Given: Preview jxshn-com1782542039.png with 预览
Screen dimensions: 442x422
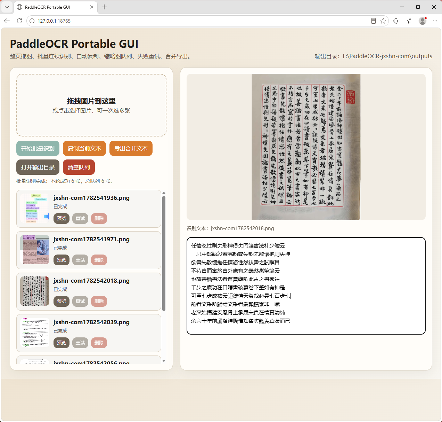Looking at the screenshot, I should click(62, 343).
